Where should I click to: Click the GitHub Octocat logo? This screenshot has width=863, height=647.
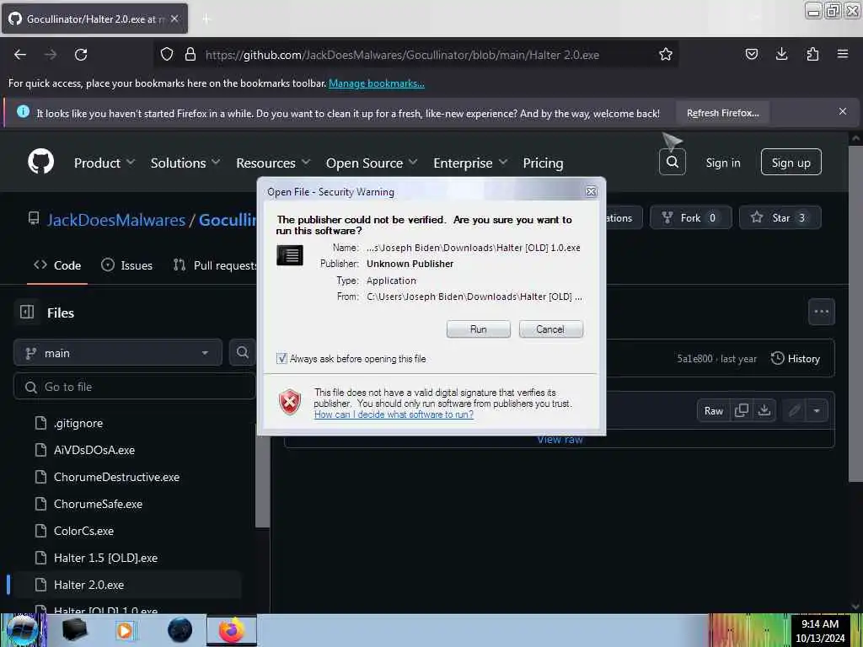(40, 162)
